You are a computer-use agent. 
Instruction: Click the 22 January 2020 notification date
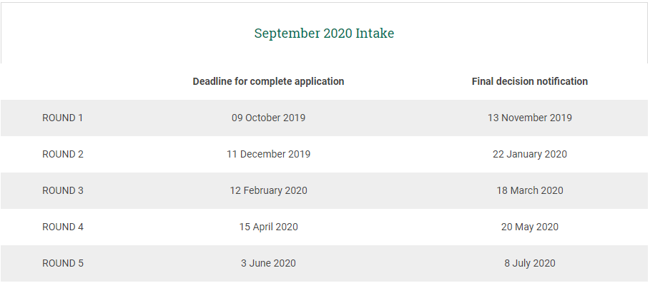(x=529, y=154)
